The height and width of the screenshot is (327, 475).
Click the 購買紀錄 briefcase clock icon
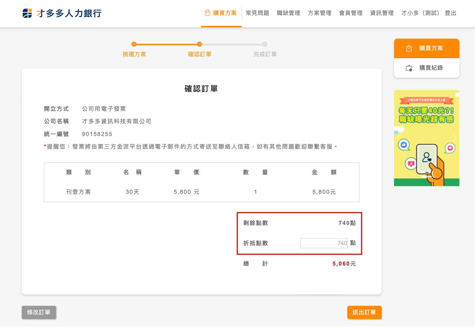pyautogui.click(x=409, y=68)
